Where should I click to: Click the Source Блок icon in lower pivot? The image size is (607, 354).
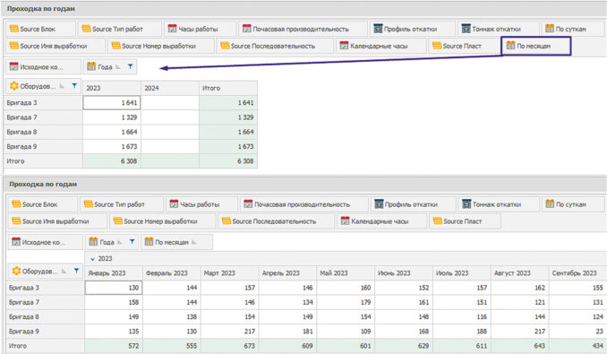coord(16,204)
